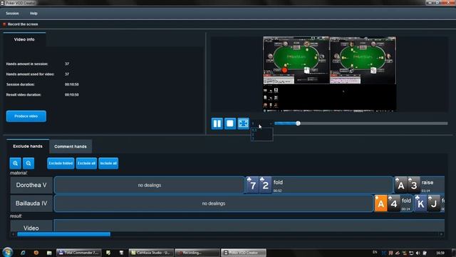Open Poker VOD Creator taskbar button
The image size is (456, 257).
click(x=244, y=253)
